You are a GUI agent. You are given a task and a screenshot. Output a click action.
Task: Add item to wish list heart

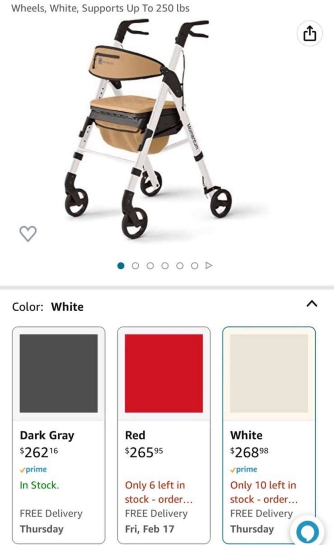click(28, 234)
